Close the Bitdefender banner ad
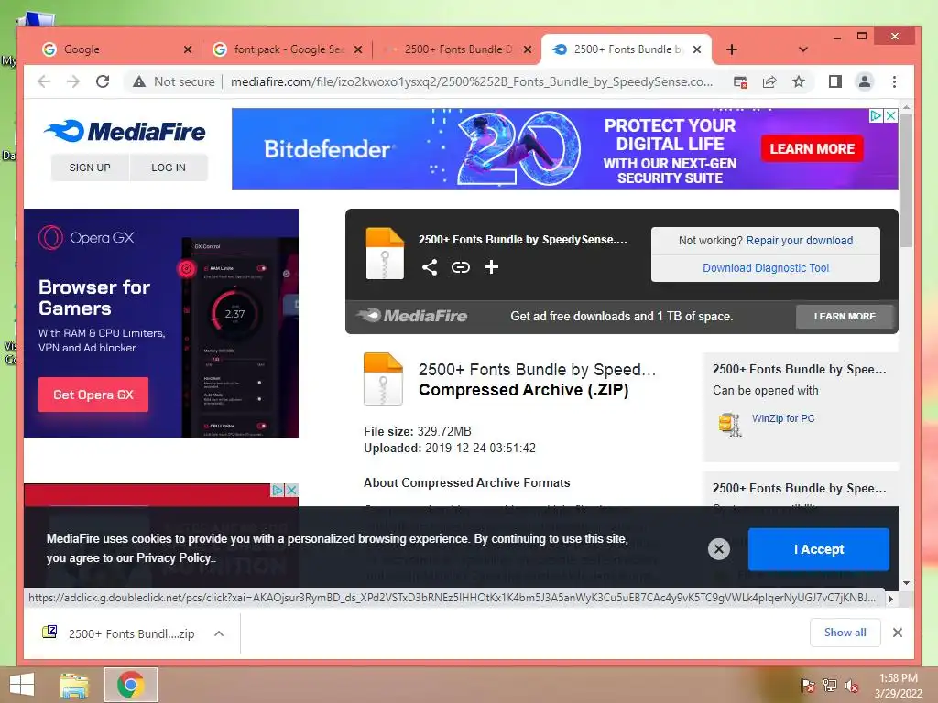 pos(890,115)
